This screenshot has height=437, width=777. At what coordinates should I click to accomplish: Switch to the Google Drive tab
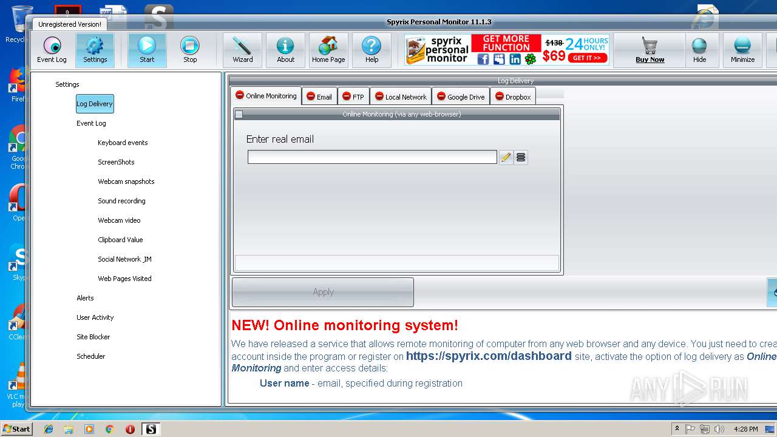(461, 97)
